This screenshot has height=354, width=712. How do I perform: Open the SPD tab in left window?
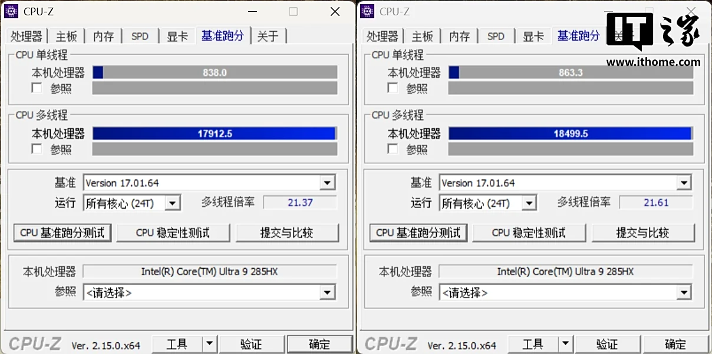tap(140, 36)
